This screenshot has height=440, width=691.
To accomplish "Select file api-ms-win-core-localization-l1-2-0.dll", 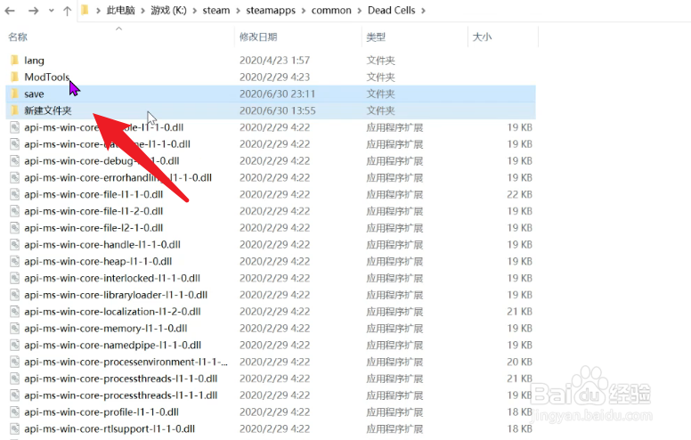I will (112, 312).
